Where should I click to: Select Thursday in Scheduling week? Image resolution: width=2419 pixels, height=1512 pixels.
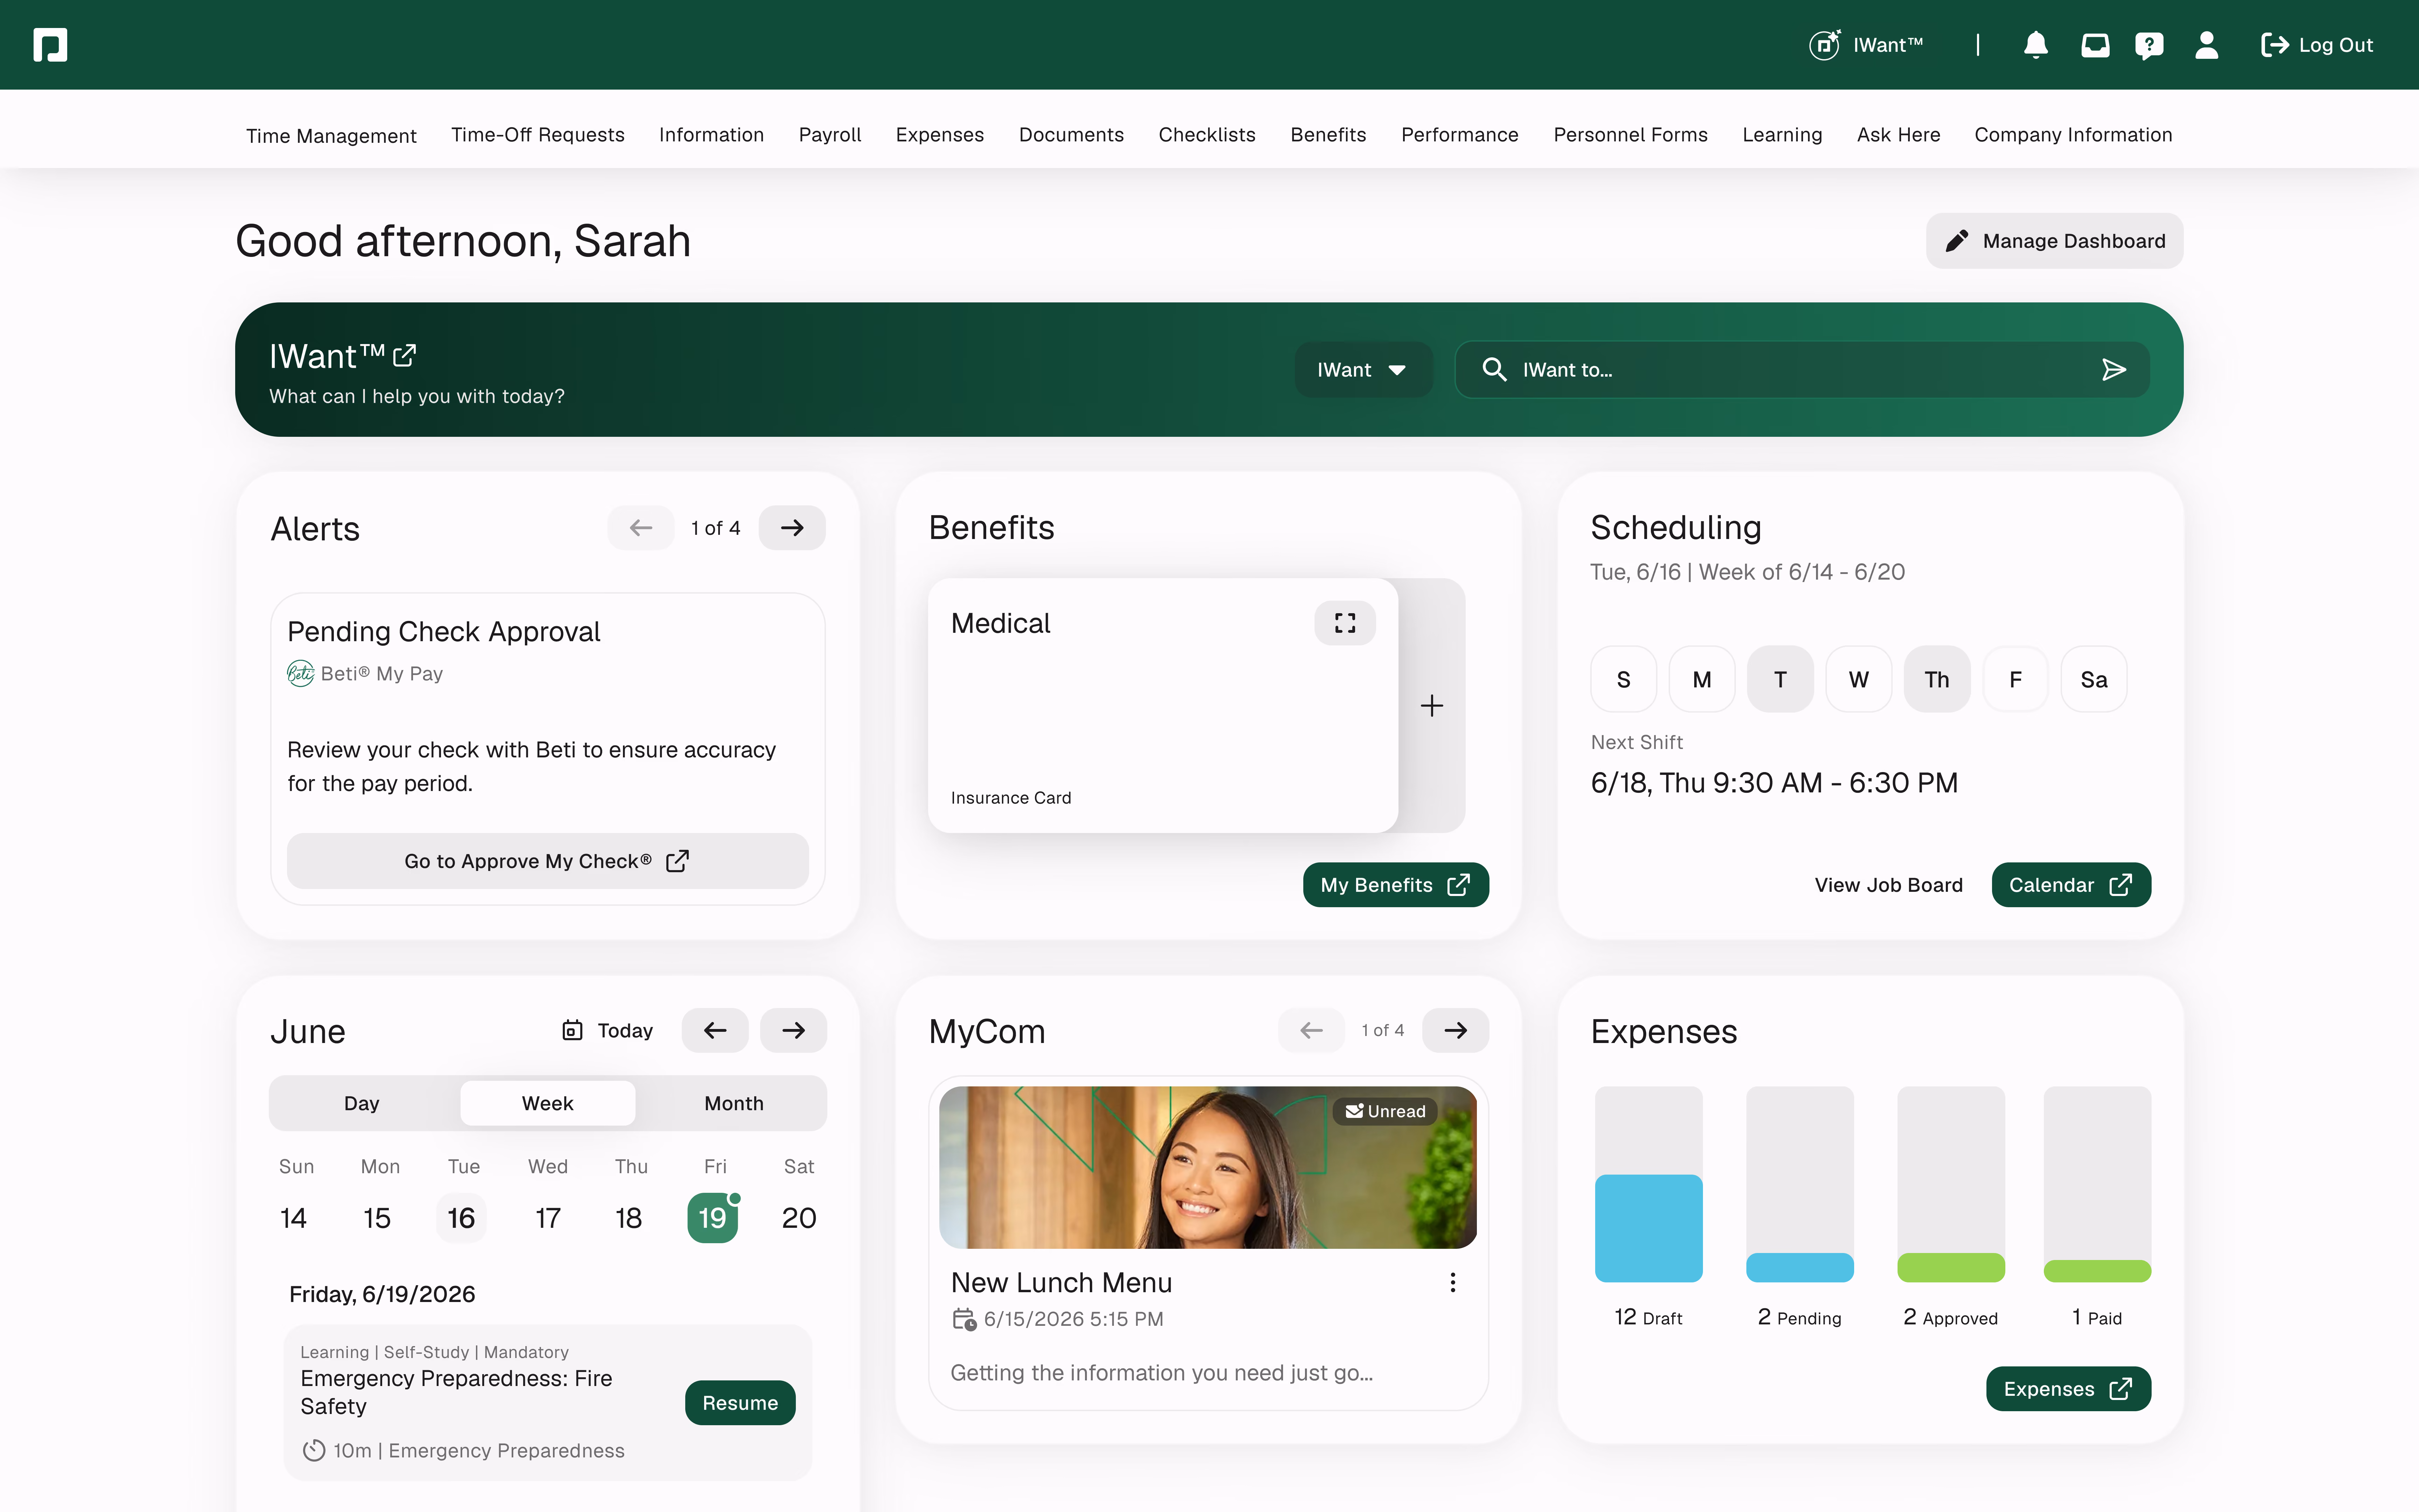[x=1937, y=679]
